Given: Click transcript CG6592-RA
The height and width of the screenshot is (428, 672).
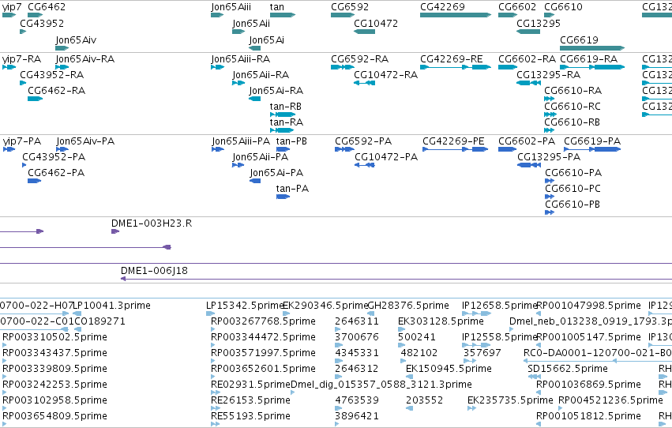Looking at the screenshot, I should point(343,67).
